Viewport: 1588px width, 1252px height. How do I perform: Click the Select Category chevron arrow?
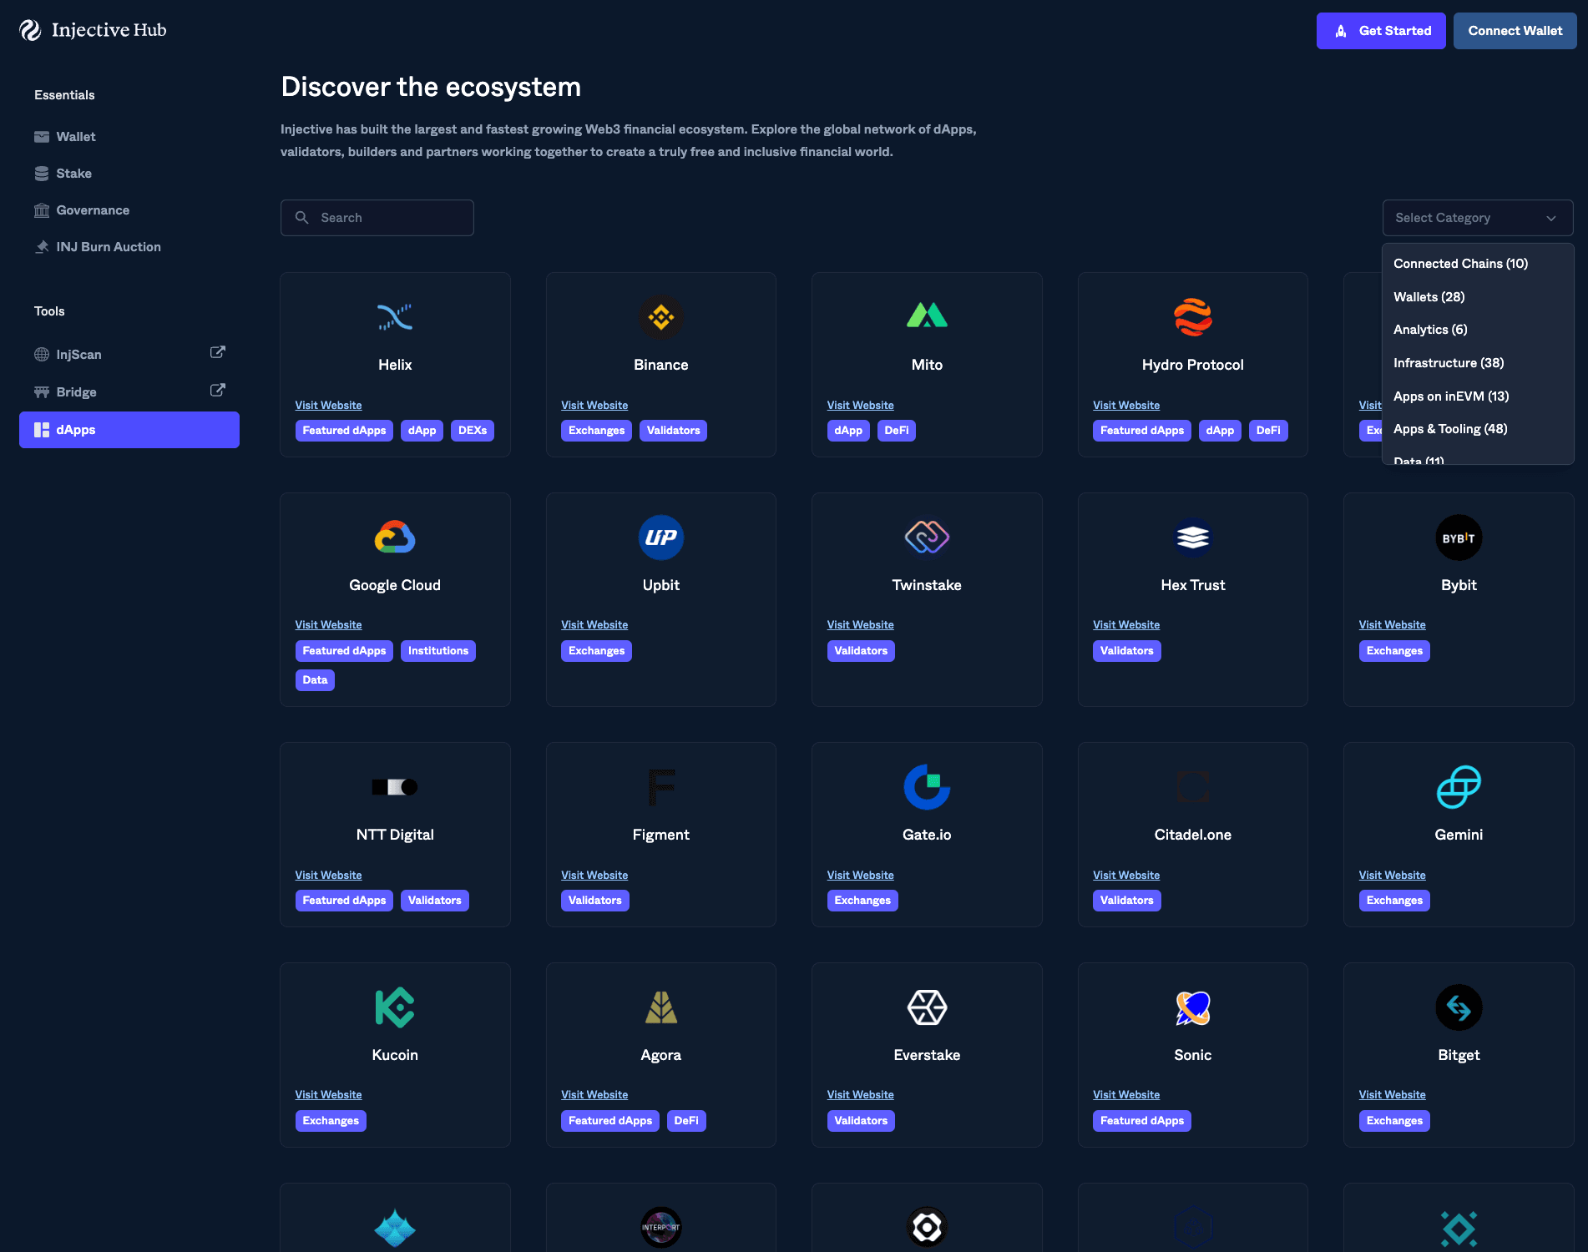(x=1551, y=219)
